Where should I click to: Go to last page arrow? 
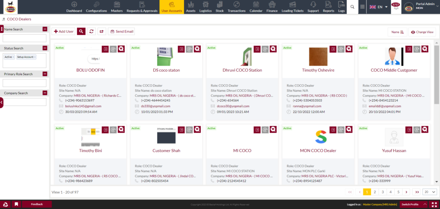(x=417, y=192)
